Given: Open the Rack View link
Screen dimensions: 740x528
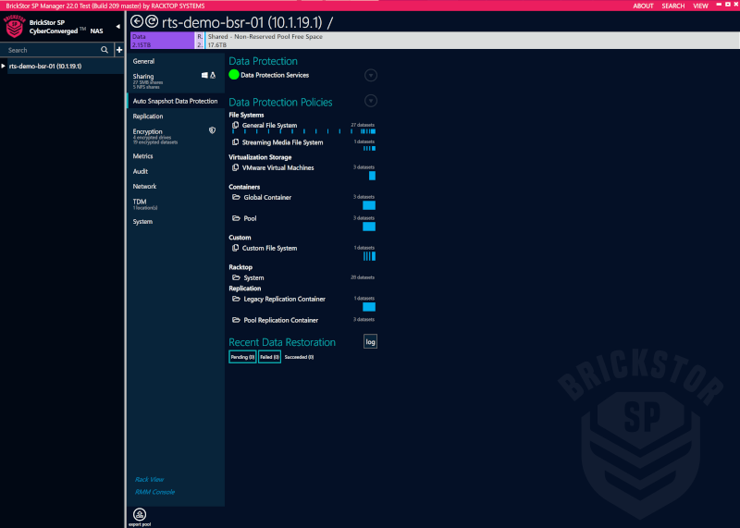Looking at the screenshot, I should pyautogui.click(x=149, y=479).
